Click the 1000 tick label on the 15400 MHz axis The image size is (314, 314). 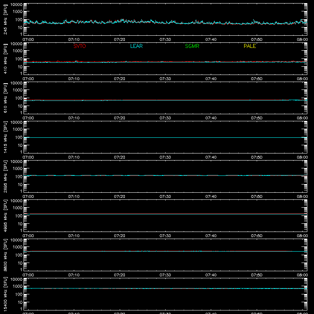tap(18, 287)
